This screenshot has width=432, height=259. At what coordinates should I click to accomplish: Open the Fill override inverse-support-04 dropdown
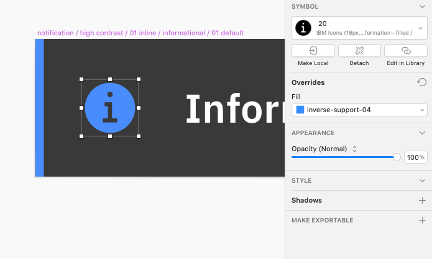[x=359, y=110]
